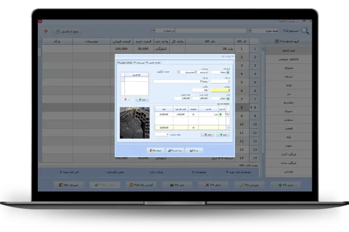Select کلیه کالاها in the group list

[289, 50]
